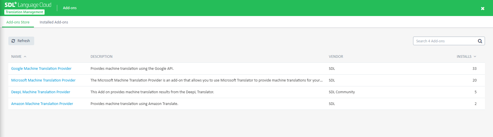Image resolution: width=493 pixels, height=137 pixels.
Task: Select the DeepL row description text
Action: coord(152,92)
